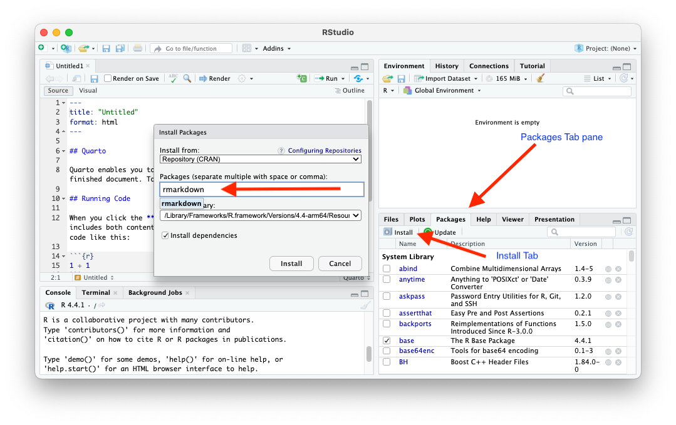
Task: Open the Install to Library path dropdown
Action: pyautogui.click(x=261, y=215)
